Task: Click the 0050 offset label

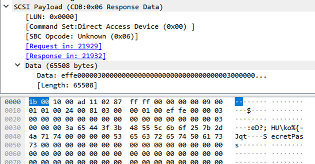Action: click(x=12, y=144)
